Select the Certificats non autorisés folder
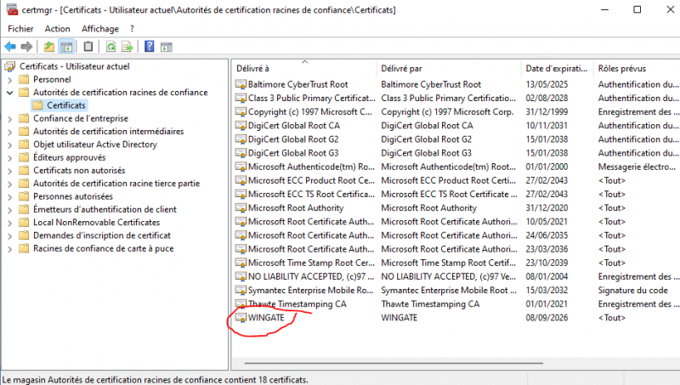The width and height of the screenshot is (680, 385). pyautogui.click(x=81, y=170)
